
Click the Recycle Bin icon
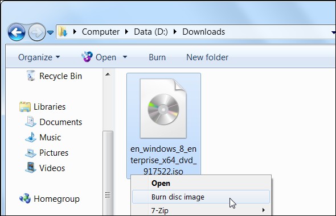click(x=31, y=76)
